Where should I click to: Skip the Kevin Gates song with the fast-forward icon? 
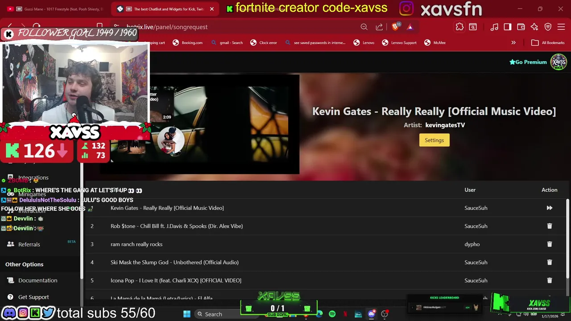tap(549, 208)
